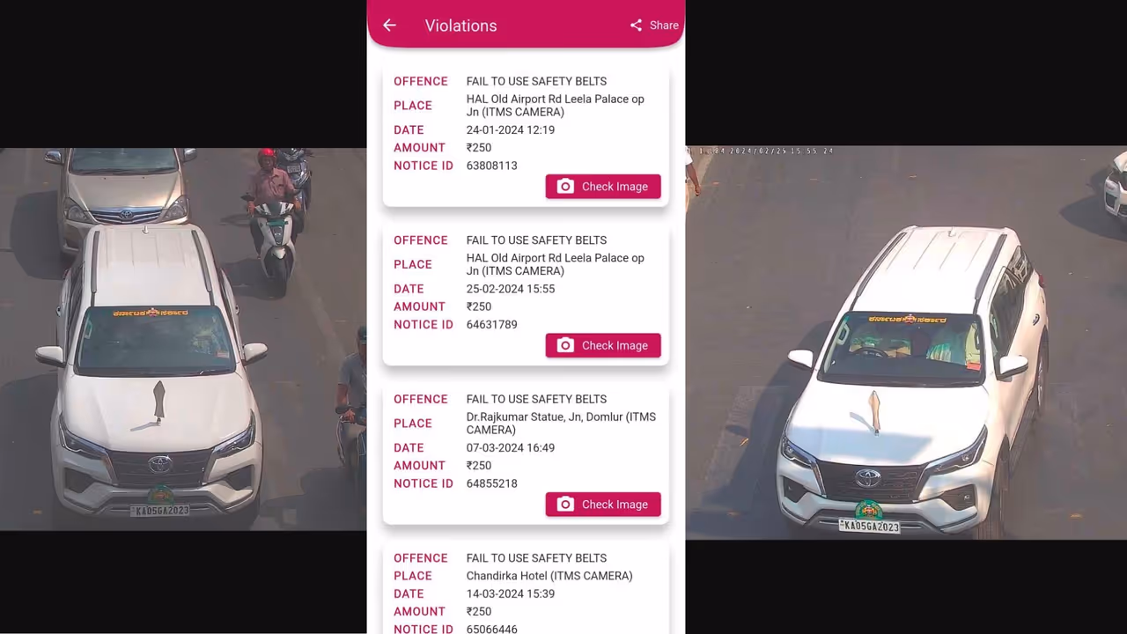Tap the Share icon at top right
This screenshot has height=634, width=1127.
(653, 25)
